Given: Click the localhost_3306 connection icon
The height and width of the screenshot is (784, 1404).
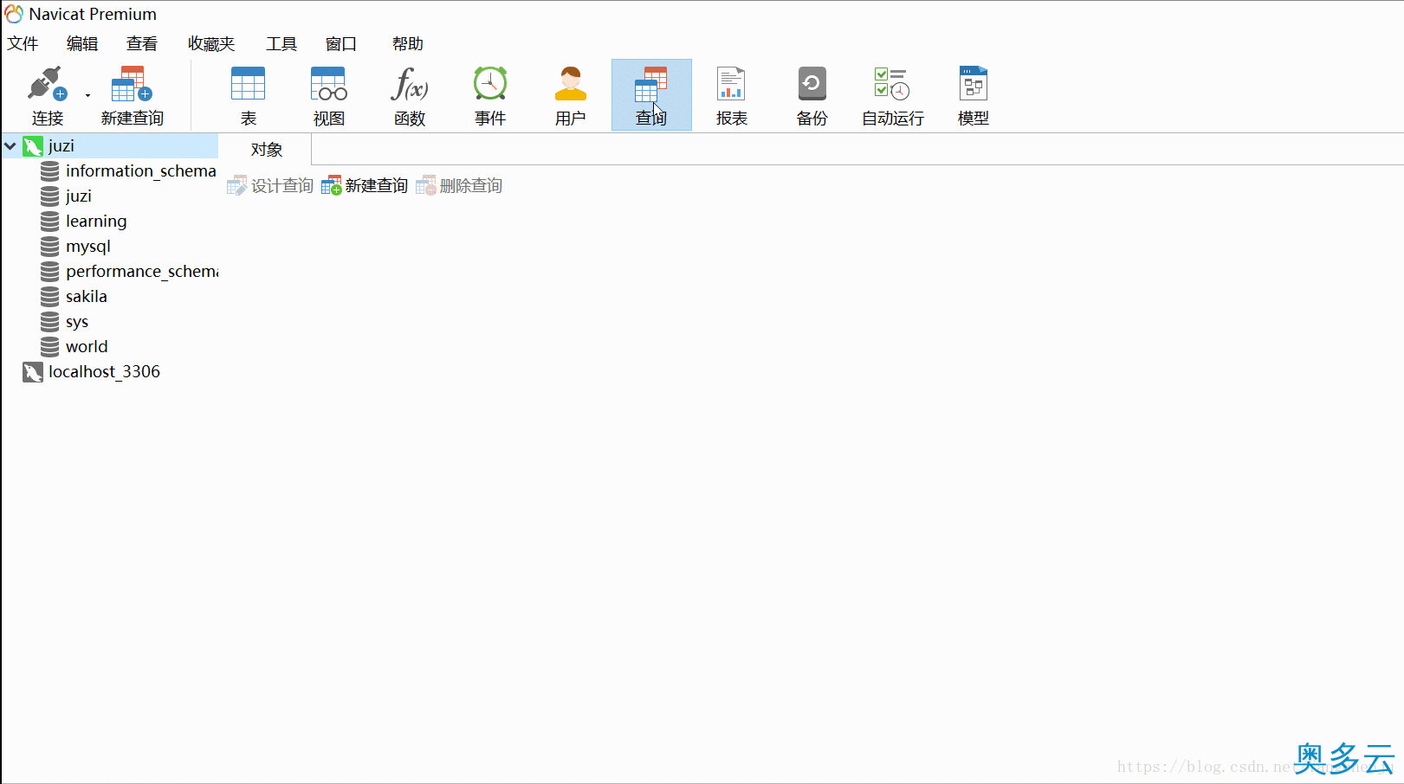Looking at the screenshot, I should coord(33,372).
